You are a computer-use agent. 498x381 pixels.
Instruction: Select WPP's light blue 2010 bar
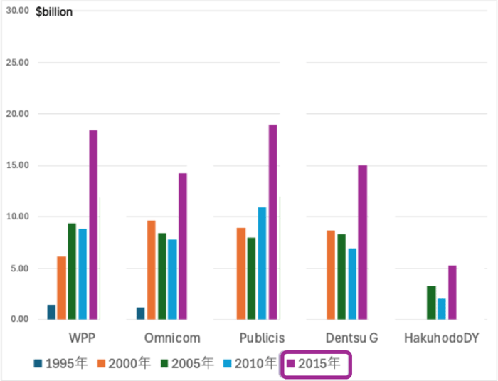click(x=83, y=274)
